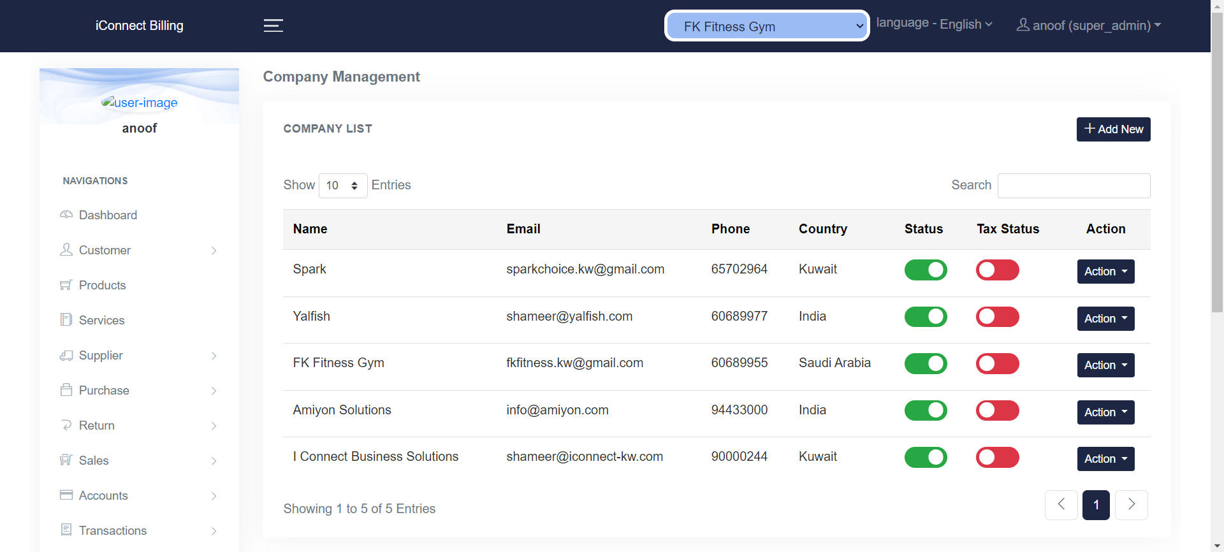Click the Accounts card icon

(x=66, y=495)
